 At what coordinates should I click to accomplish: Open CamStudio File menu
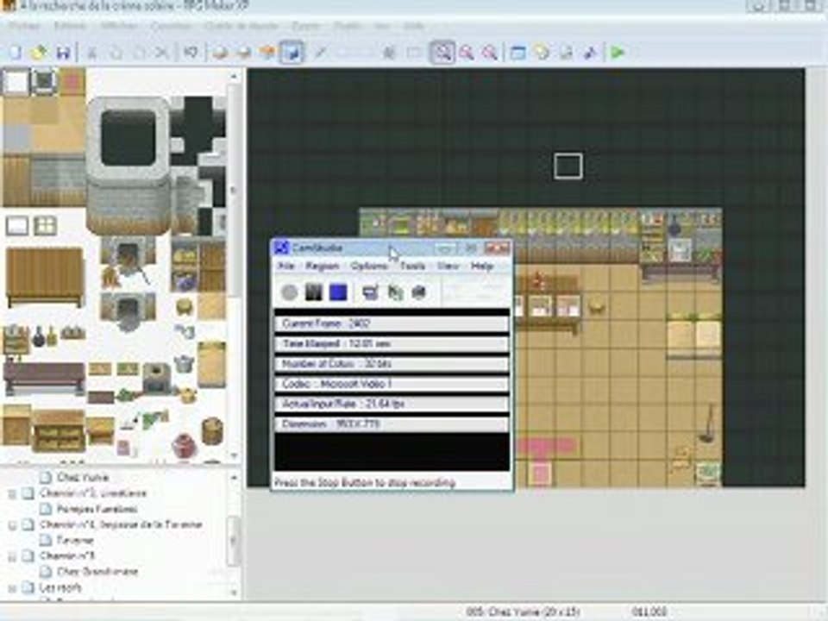[286, 267]
